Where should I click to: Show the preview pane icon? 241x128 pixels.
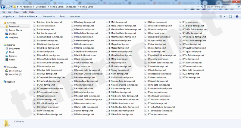click(x=231, y=17)
